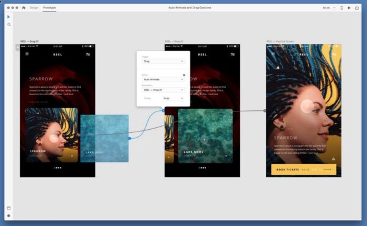Switch to the Design tab
Viewport: 367px width, 226px height.
(x=34, y=8)
